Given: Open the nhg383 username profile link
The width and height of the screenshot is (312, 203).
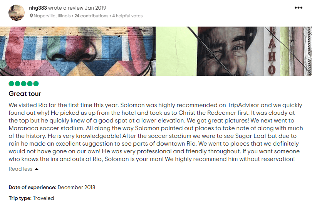Looking at the screenshot, I should pyautogui.click(x=38, y=8).
